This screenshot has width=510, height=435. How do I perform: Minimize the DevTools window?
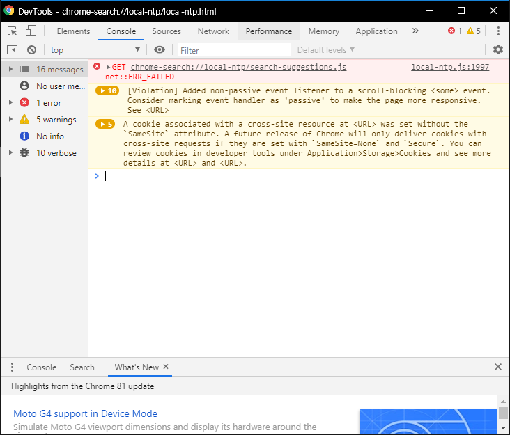click(x=429, y=10)
